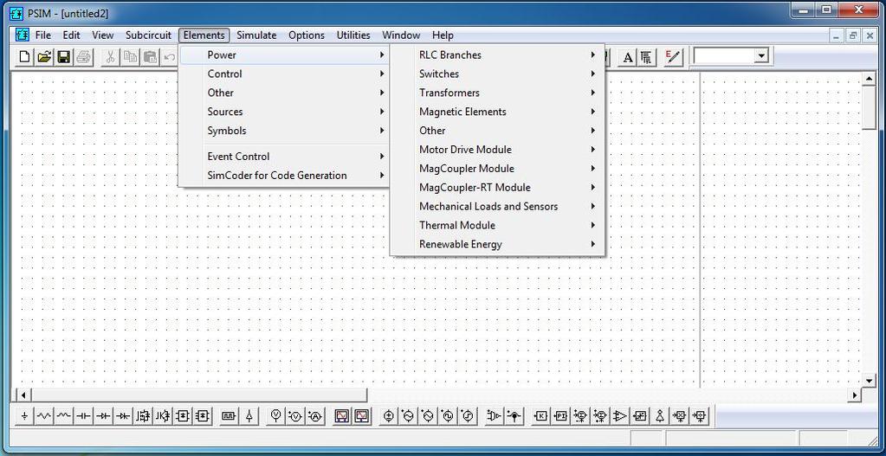The image size is (886, 456).
Task: Choose the NOT gate icon
Action: [x=659, y=416]
